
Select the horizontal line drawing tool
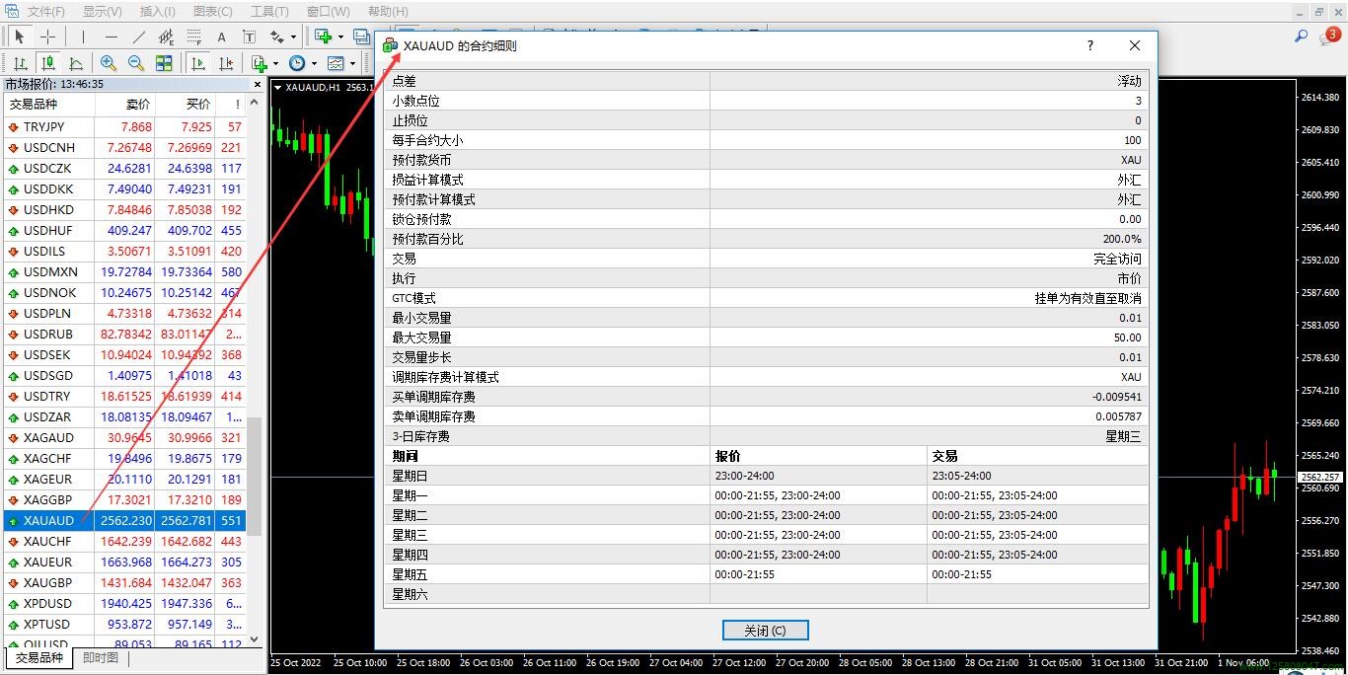click(x=111, y=37)
